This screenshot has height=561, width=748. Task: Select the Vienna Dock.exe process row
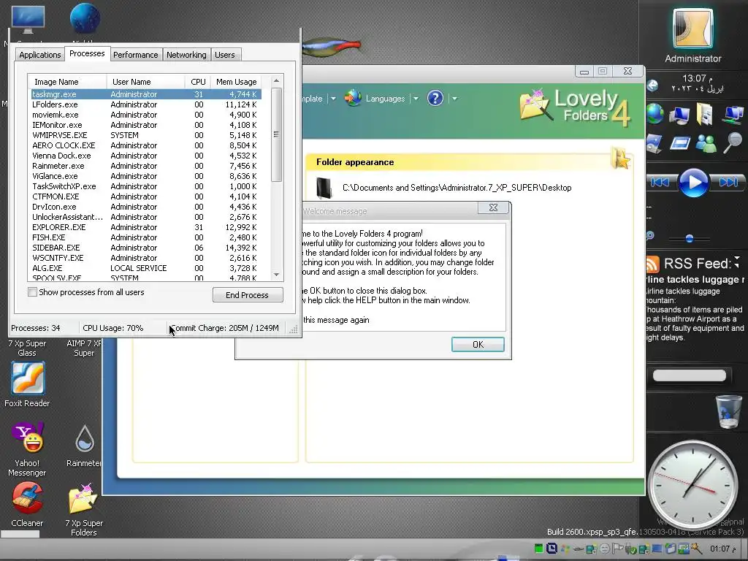pos(146,156)
